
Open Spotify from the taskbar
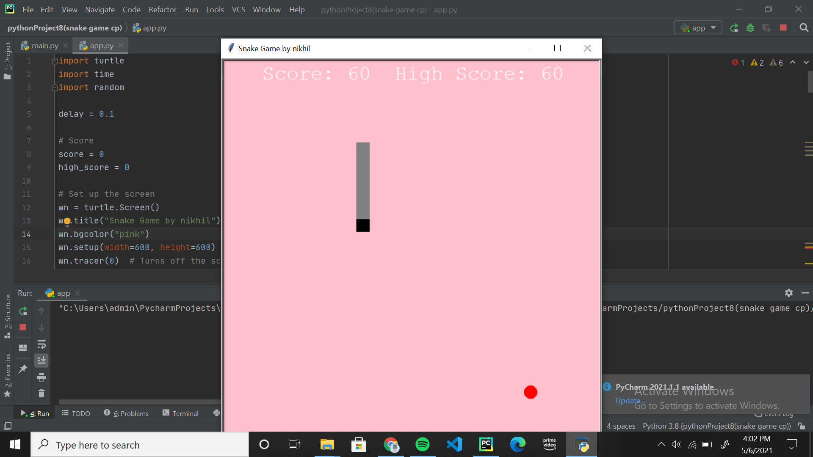tap(423, 444)
